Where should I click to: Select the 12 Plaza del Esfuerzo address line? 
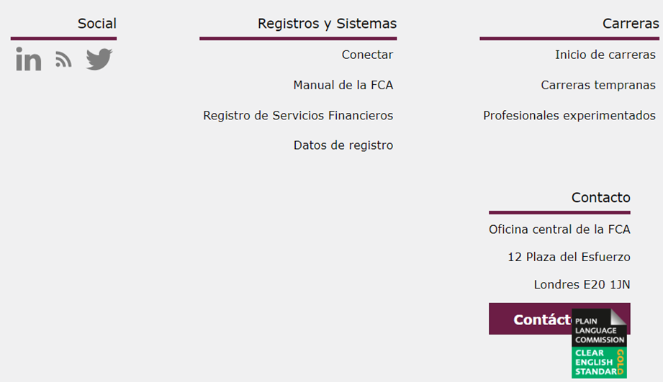click(569, 257)
